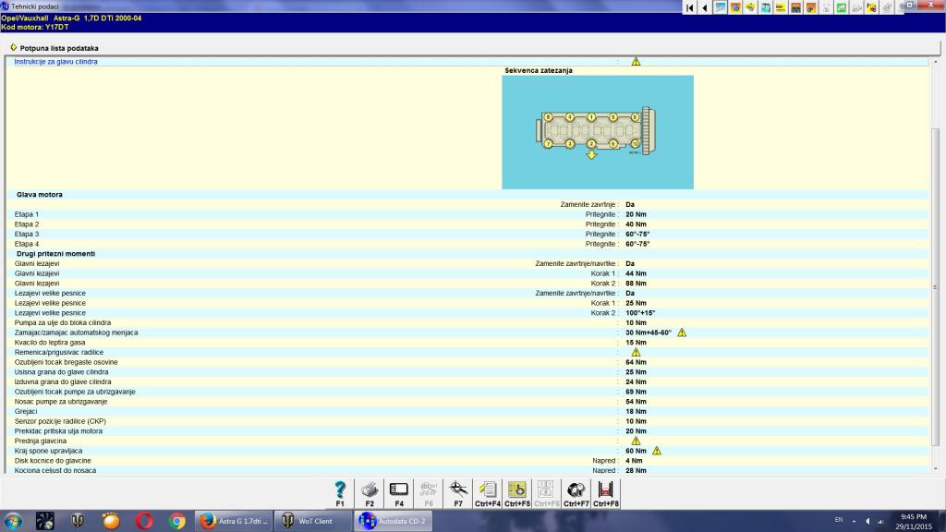Click the yellow icon with red bar in top toolbar

(780, 7)
